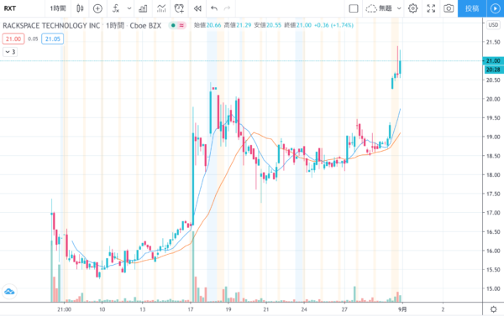Screen dimensions: 504x316
Task: Expand the collapsed indicators legend showing 3
Action: [x=10, y=52]
